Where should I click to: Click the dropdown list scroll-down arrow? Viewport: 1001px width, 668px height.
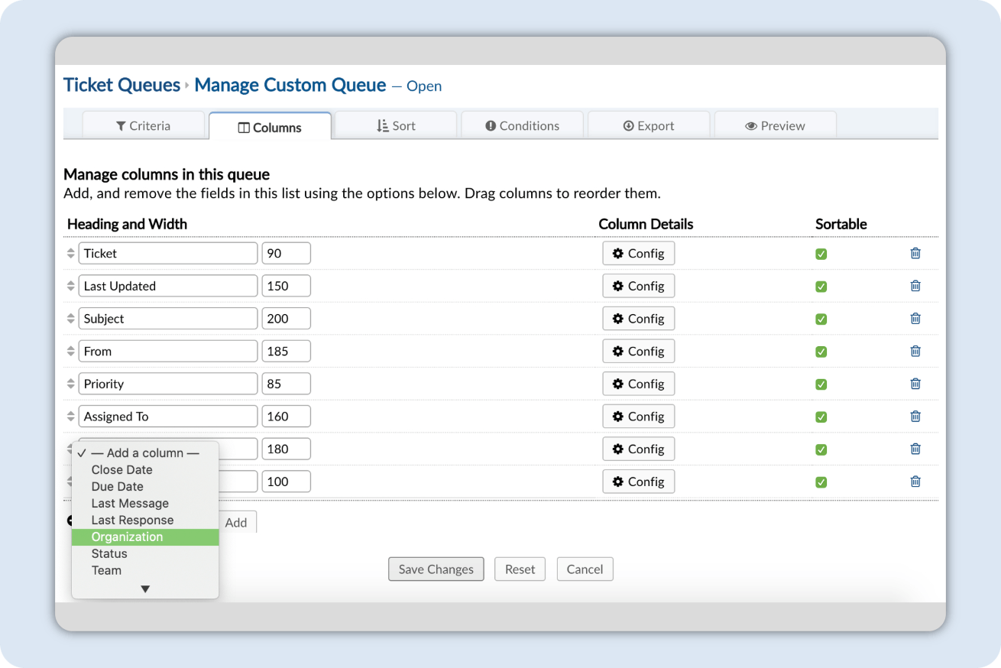[x=145, y=589]
